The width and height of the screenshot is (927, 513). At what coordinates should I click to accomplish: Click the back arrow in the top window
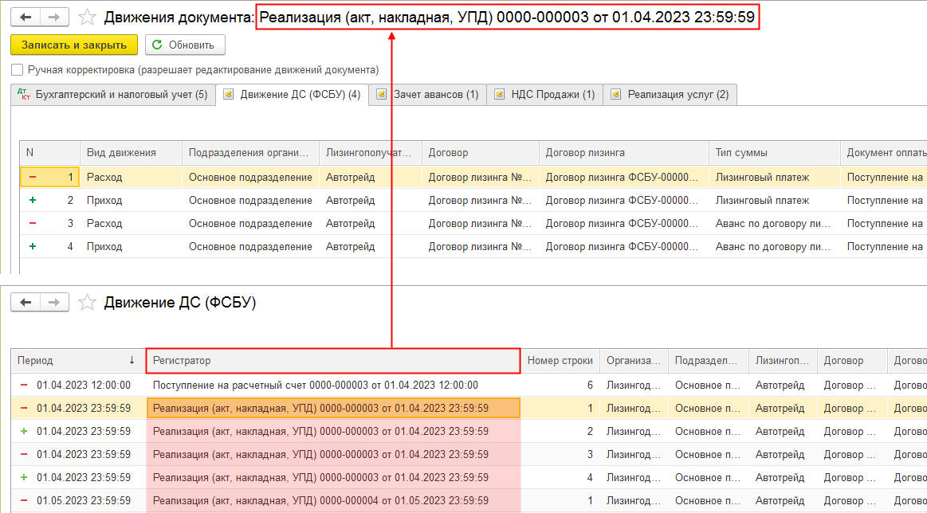26,17
